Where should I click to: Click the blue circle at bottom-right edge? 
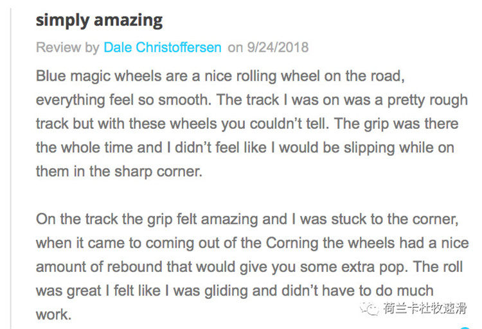click(465, 327)
